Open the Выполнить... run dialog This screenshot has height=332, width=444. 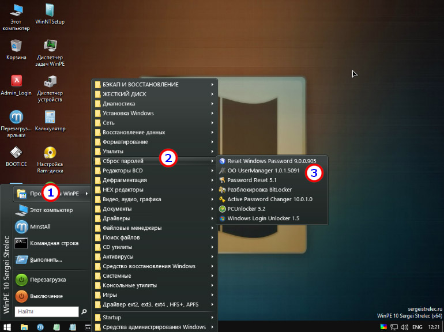(52, 259)
